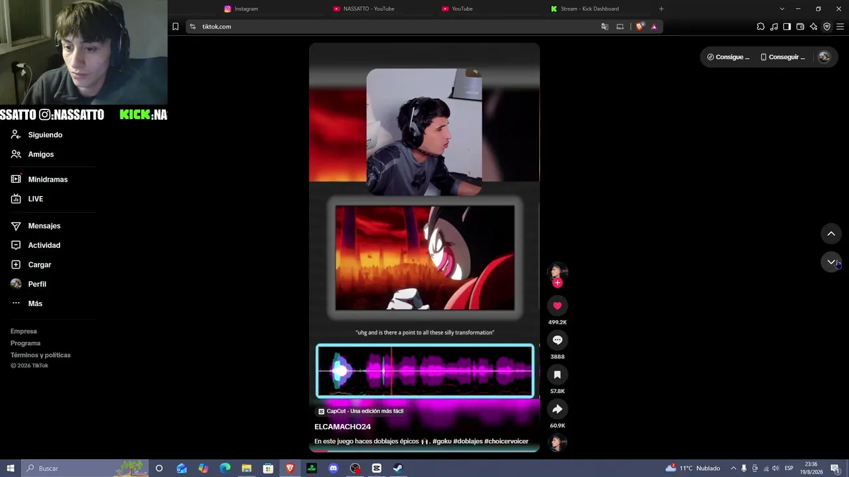This screenshot has height=477, width=849.
Task: Like the TikTok video with the heart
Action: [x=557, y=305]
